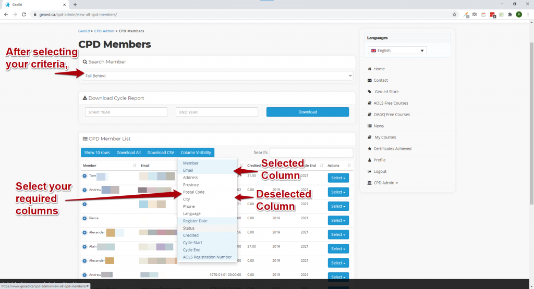Open the English language dropdown
The image size is (534, 289).
click(397, 51)
